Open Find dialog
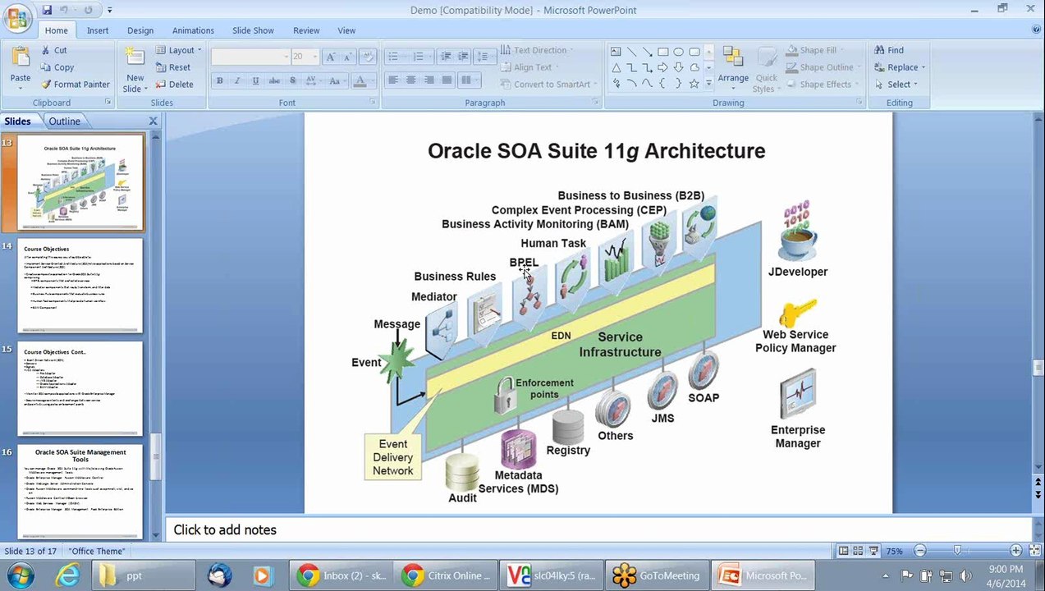Image resolution: width=1045 pixels, height=591 pixels. click(888, 50)
